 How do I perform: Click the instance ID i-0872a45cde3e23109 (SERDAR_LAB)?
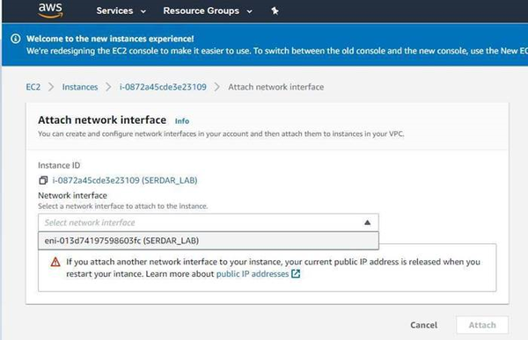[x=125, y=180]
